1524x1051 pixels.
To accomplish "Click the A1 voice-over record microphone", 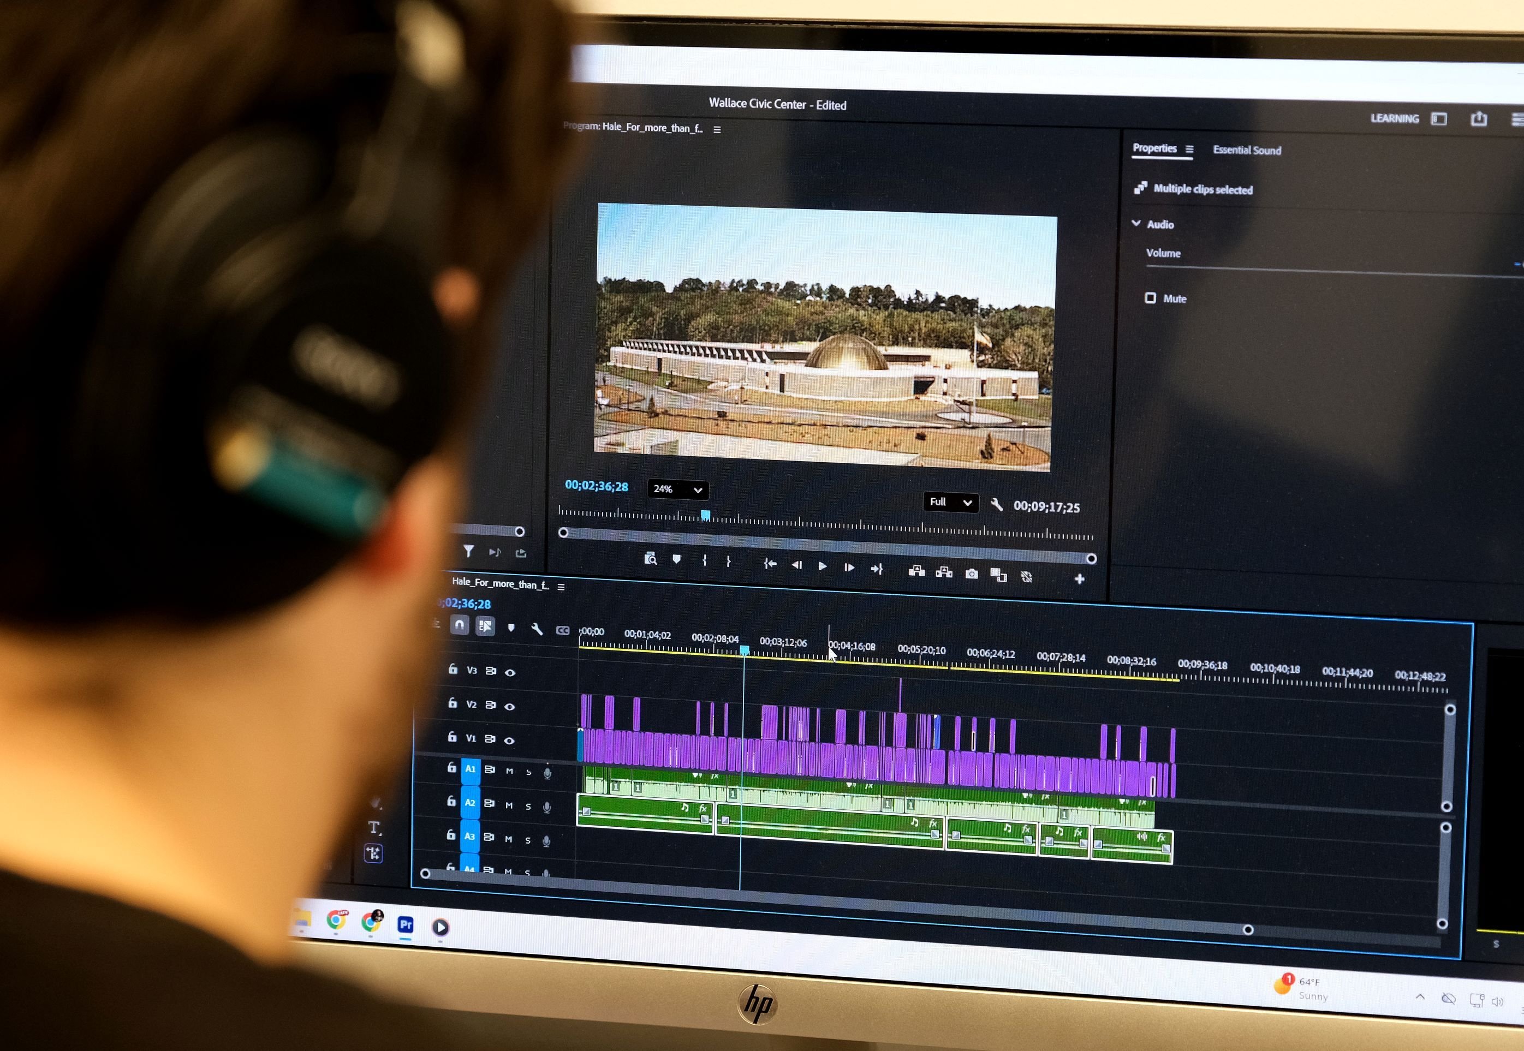I will click(547, 773).
